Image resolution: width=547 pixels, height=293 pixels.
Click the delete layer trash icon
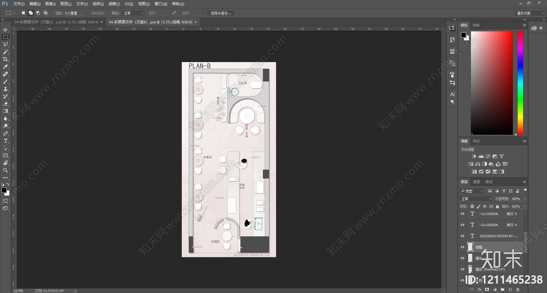click(518, 290)
